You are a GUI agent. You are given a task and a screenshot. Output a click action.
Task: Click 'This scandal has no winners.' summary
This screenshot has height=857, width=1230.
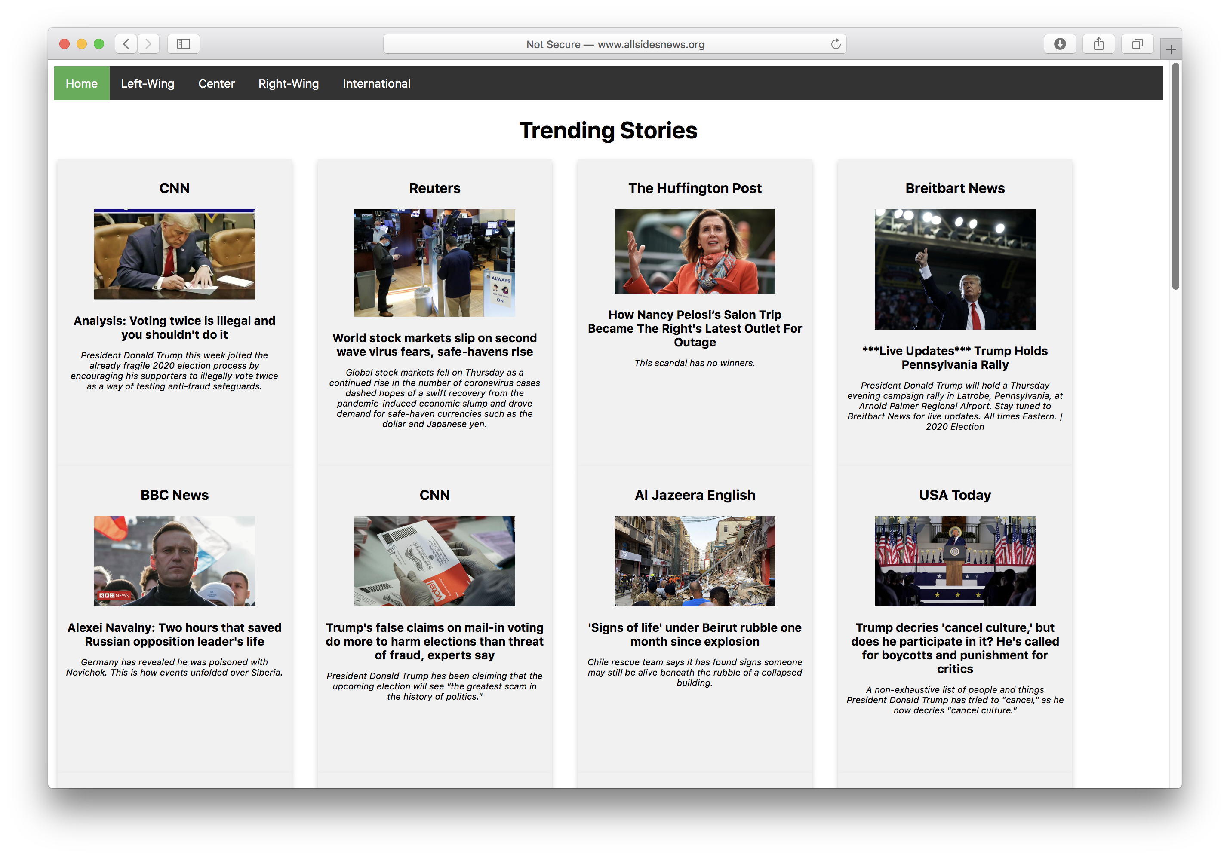[694, 363]
